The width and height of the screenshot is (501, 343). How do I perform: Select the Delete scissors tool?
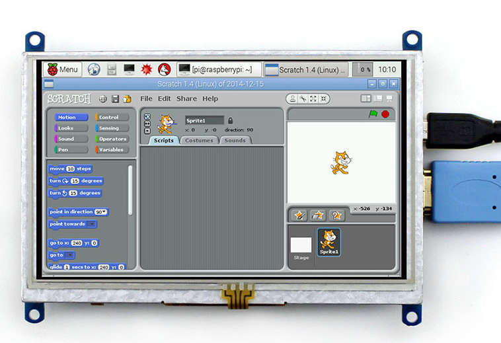pyautogui.click(x=303, y=98)
